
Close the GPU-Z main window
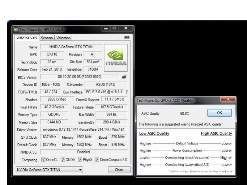[126, 28]
